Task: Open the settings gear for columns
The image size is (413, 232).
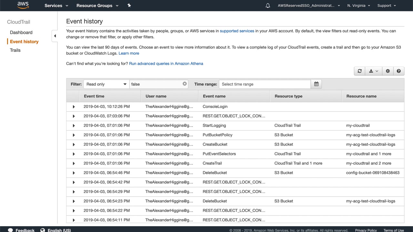Action: pos(388,71)
